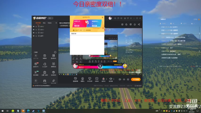
Task: Click the button on the blue opponent PK card
Action: (x=94, y=26)
